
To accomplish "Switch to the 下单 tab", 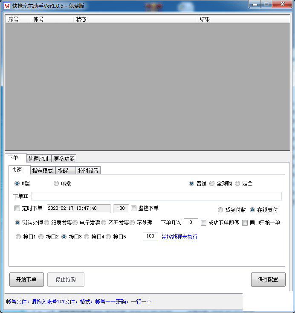I will pos(16,158).
